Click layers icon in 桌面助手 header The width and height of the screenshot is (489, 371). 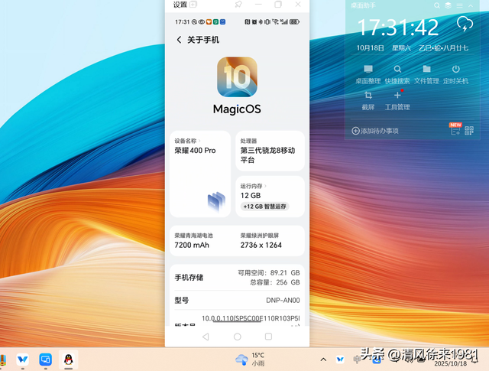pyautogui.click(x=448, y=5)
